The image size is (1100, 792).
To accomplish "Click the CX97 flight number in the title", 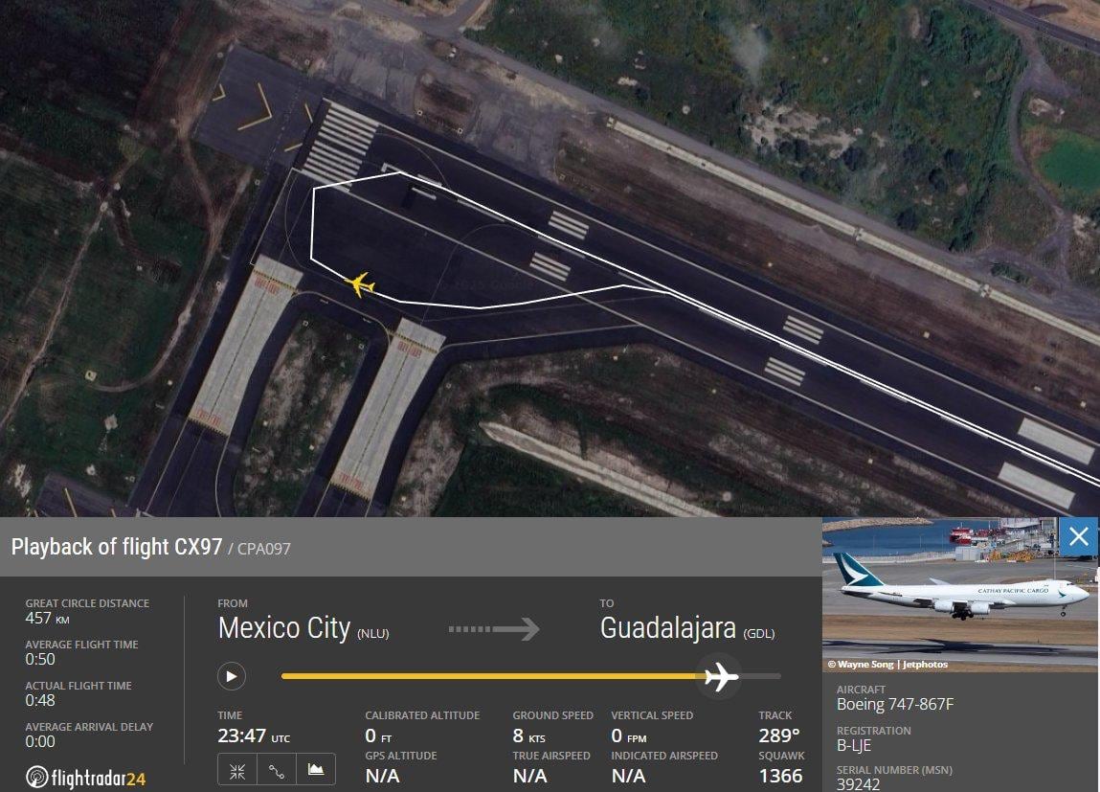I will 198,547.
